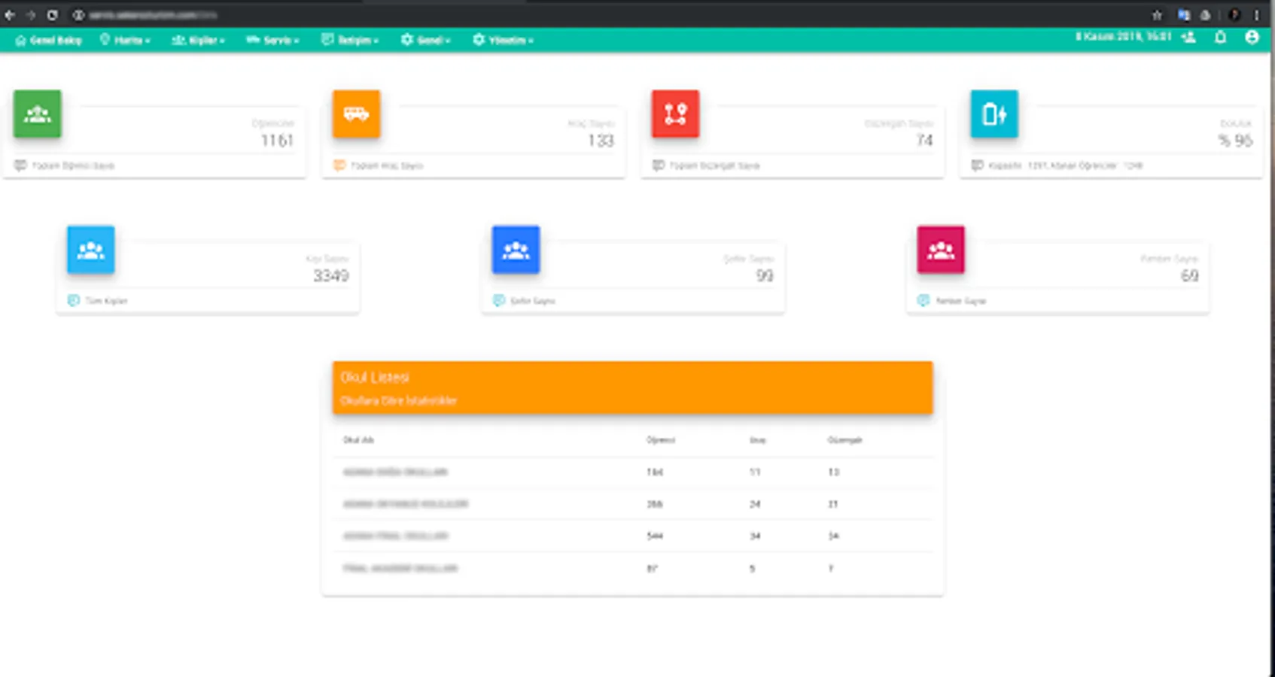This screenshot has width=1275, height=677.
Task: Expand the Servis dropdown menu
Action: point(272,40)
